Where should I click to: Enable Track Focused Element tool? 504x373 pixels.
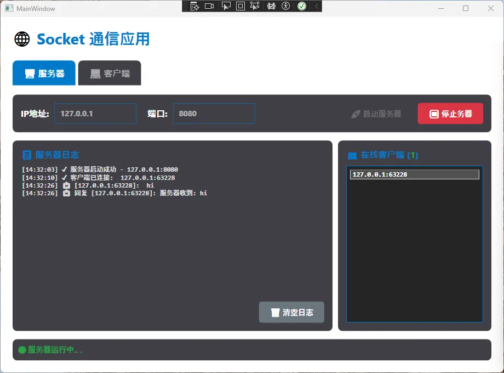pos(255,7)
